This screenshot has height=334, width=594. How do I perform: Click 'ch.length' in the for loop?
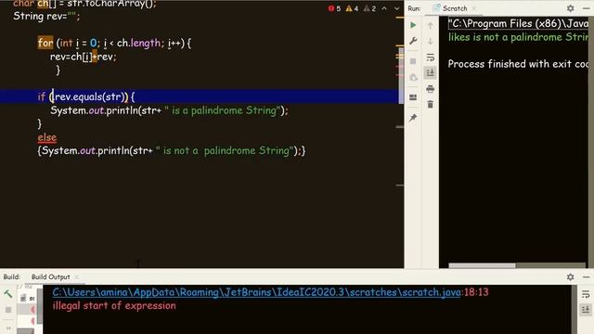point(138,43)
